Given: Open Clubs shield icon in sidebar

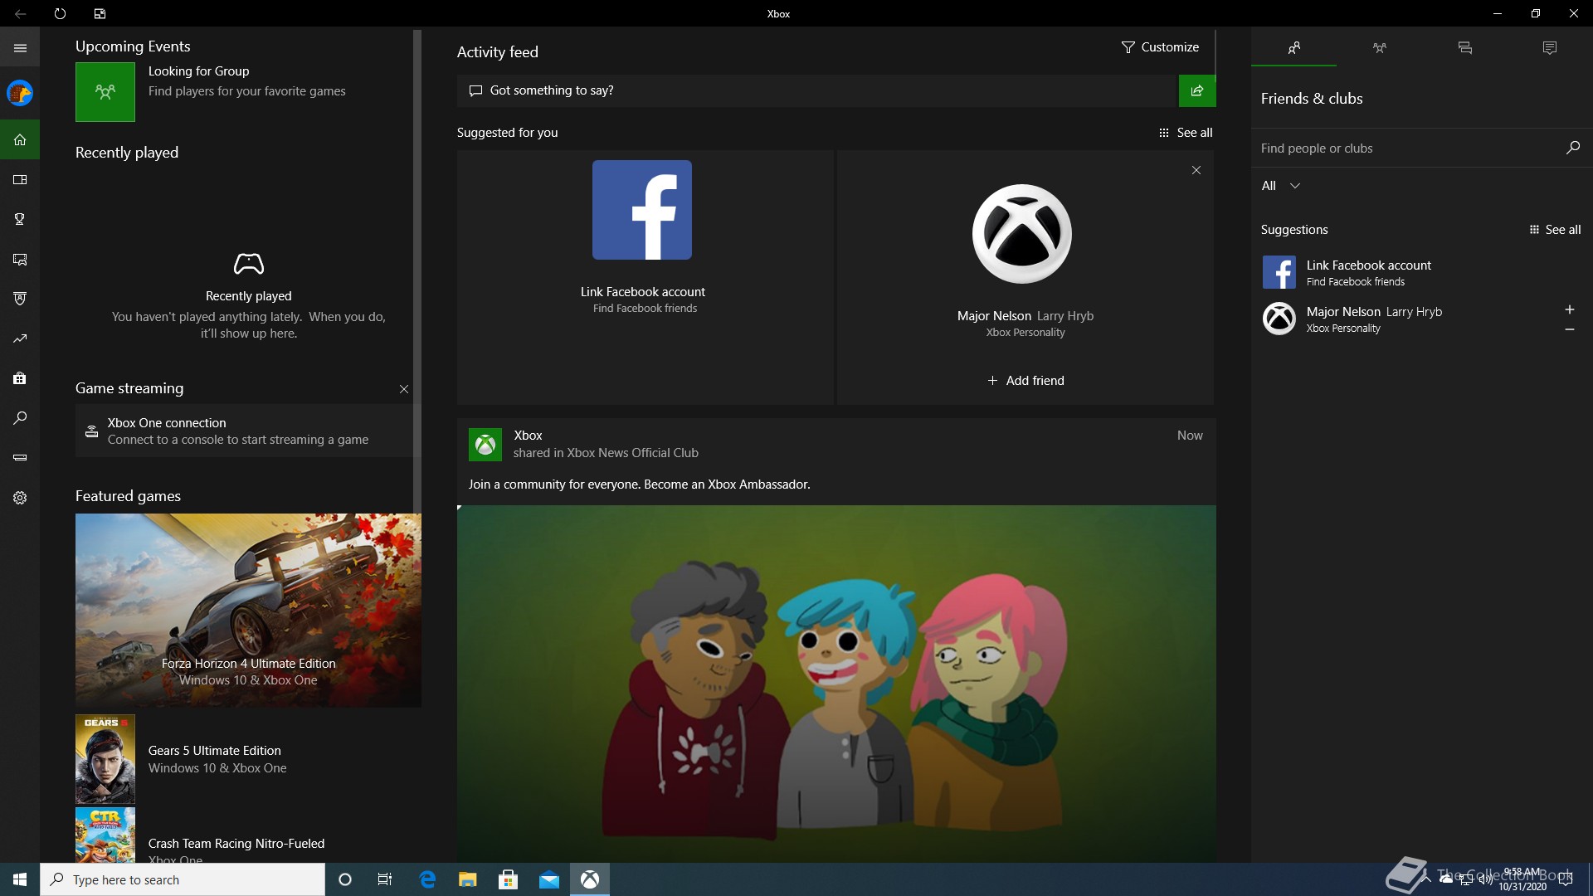Looking at the screenshot, I should pos(20,299).
